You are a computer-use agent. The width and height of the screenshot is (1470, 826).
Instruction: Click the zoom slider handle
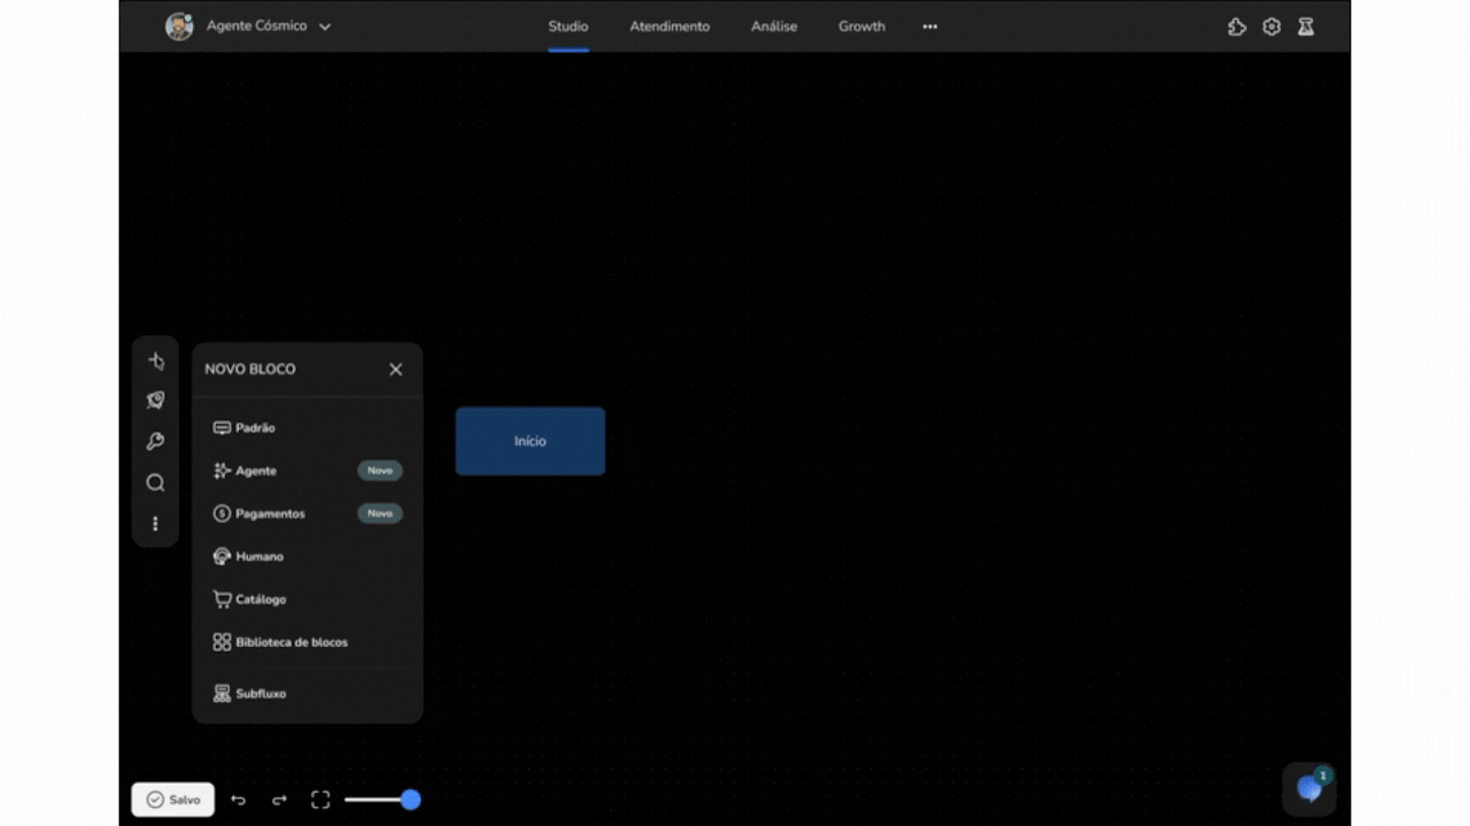(x=411, y=800)
